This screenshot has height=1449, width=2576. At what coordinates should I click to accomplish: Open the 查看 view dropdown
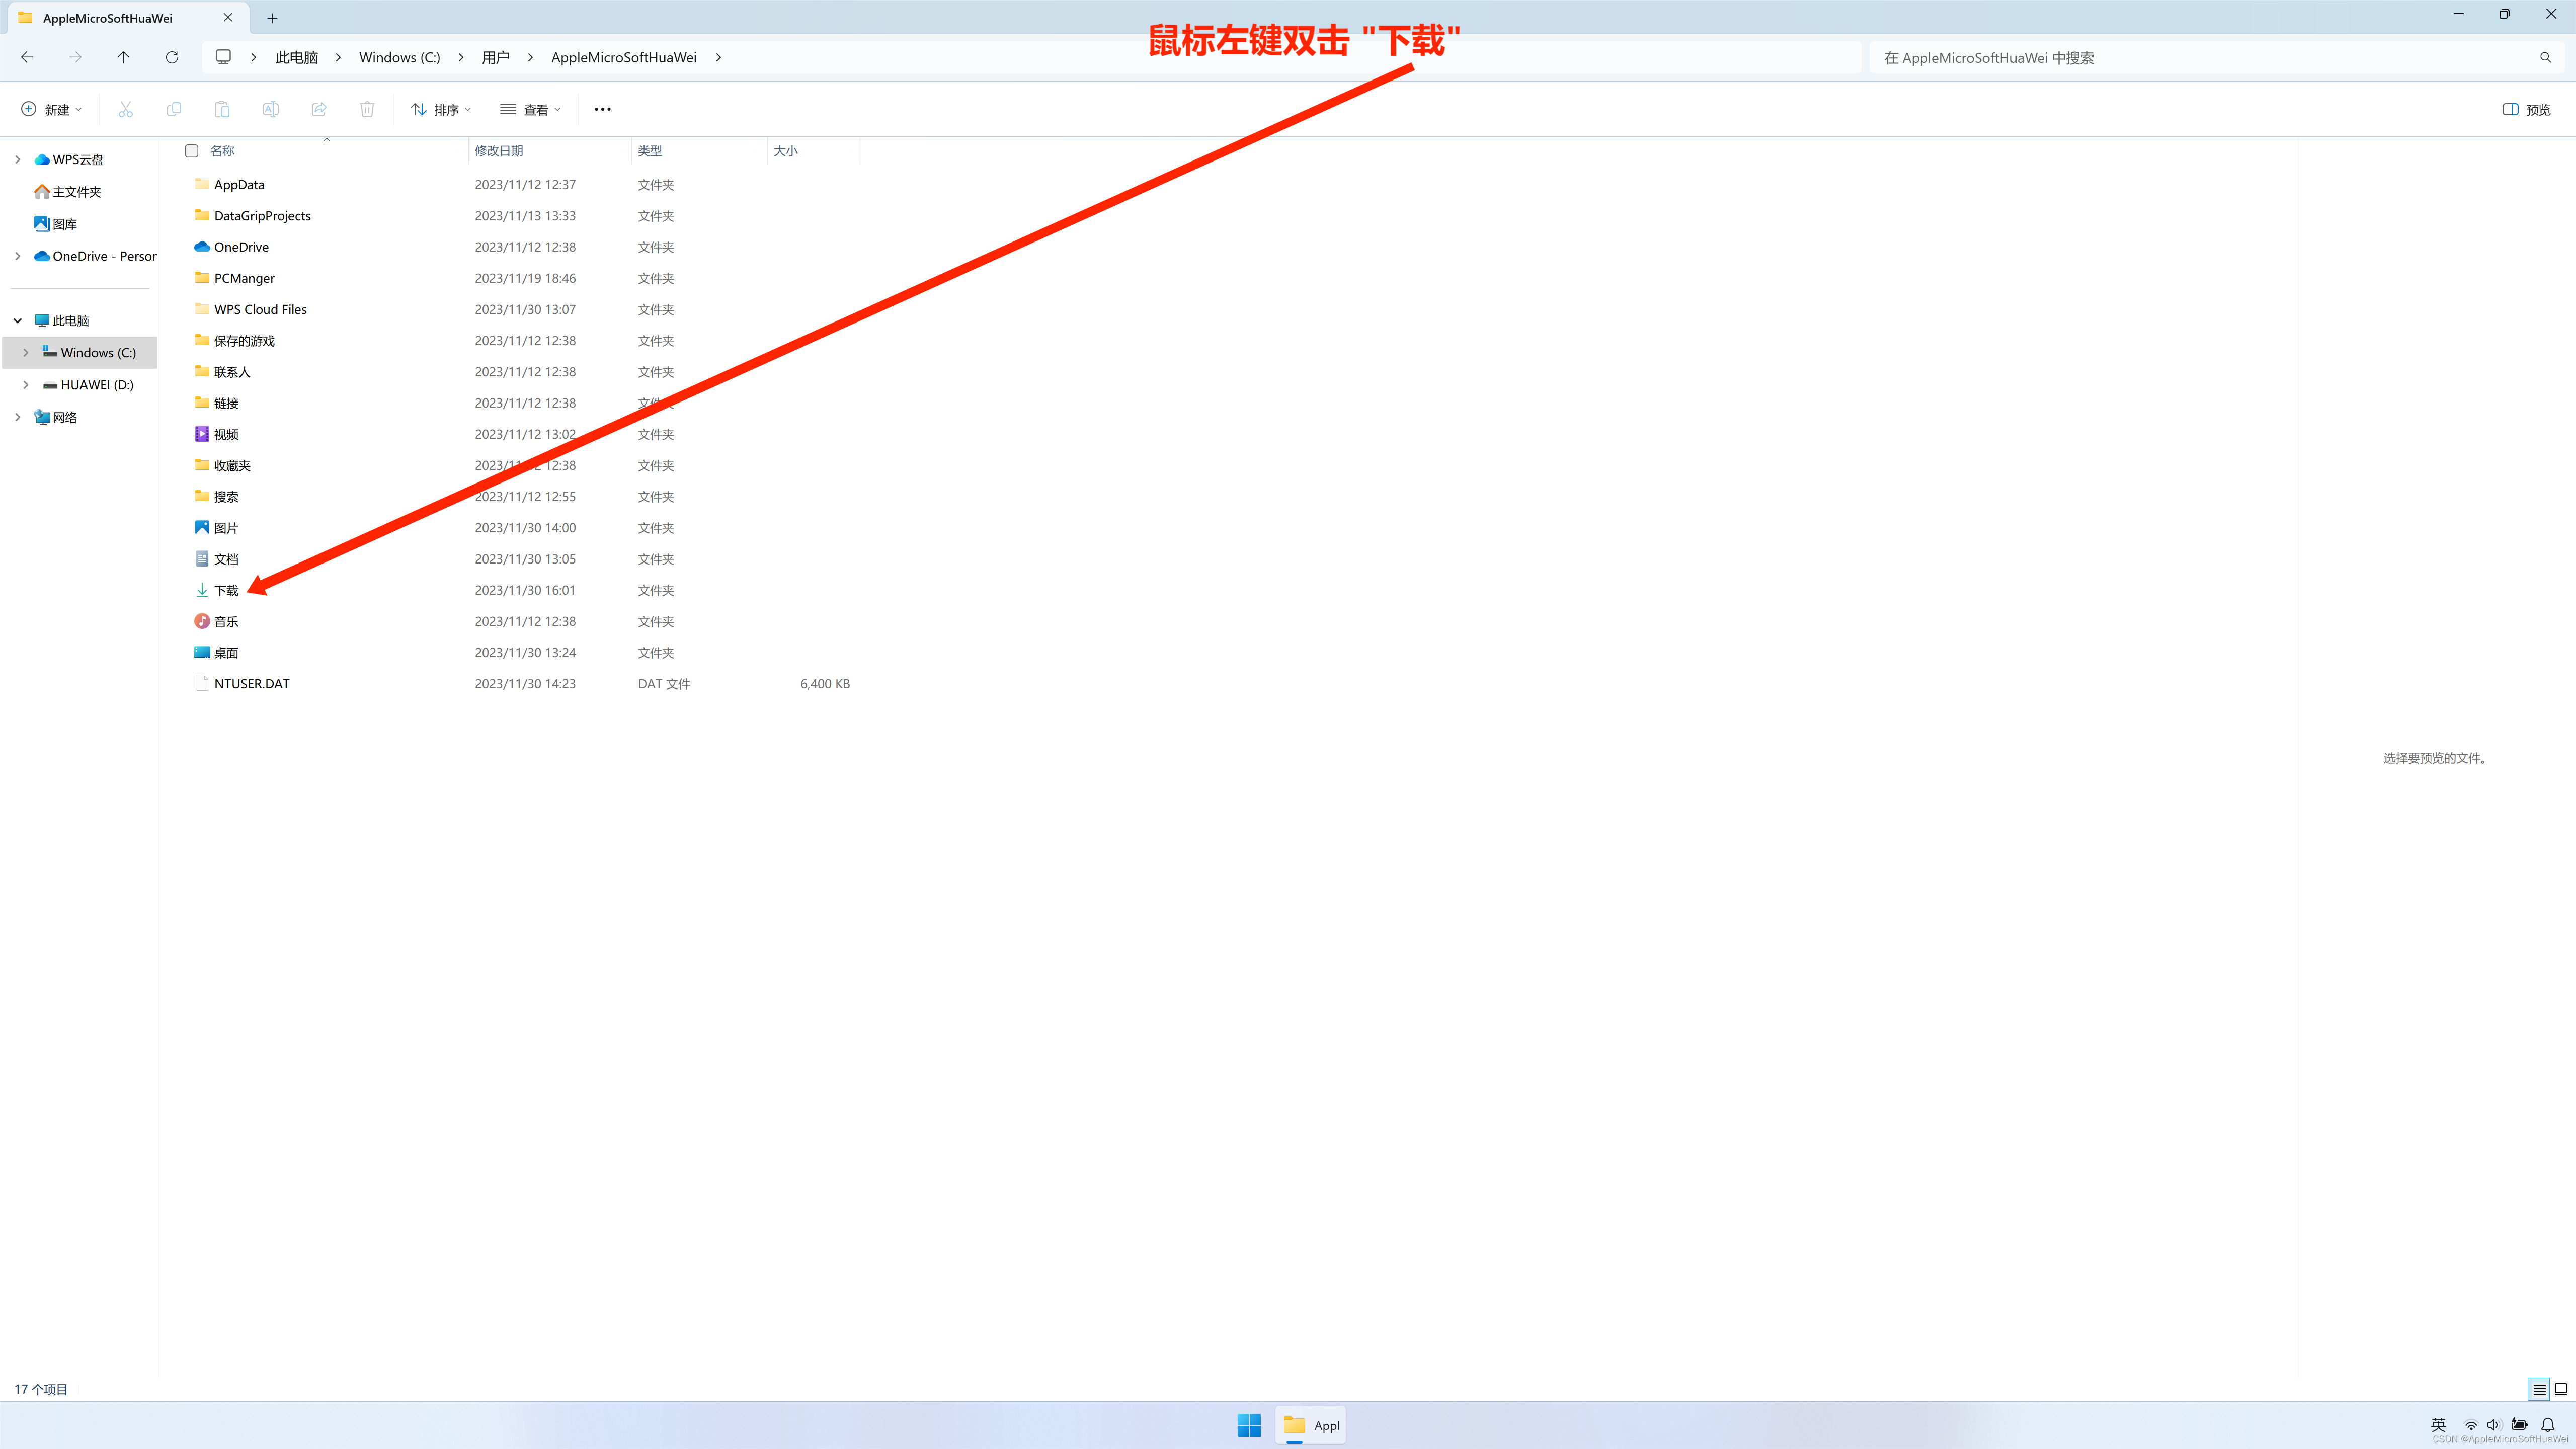pos(531,109)
